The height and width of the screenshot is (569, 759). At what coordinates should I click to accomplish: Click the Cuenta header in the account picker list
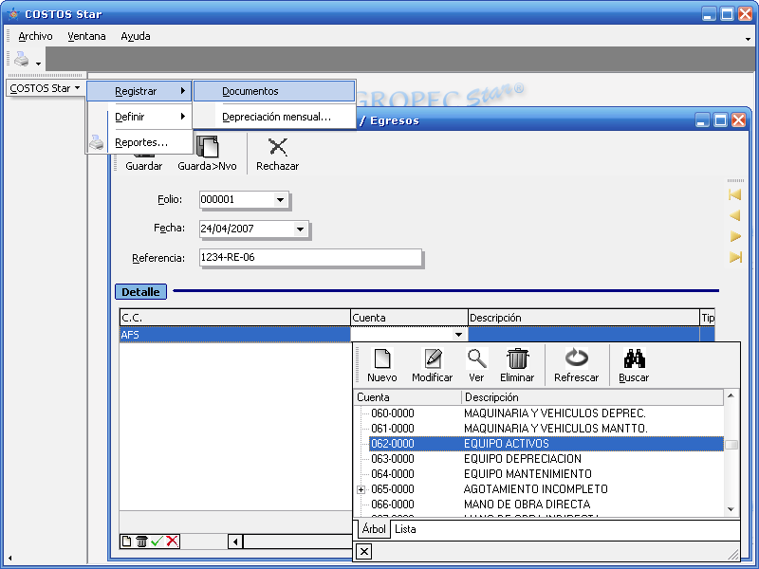(408, 397)
